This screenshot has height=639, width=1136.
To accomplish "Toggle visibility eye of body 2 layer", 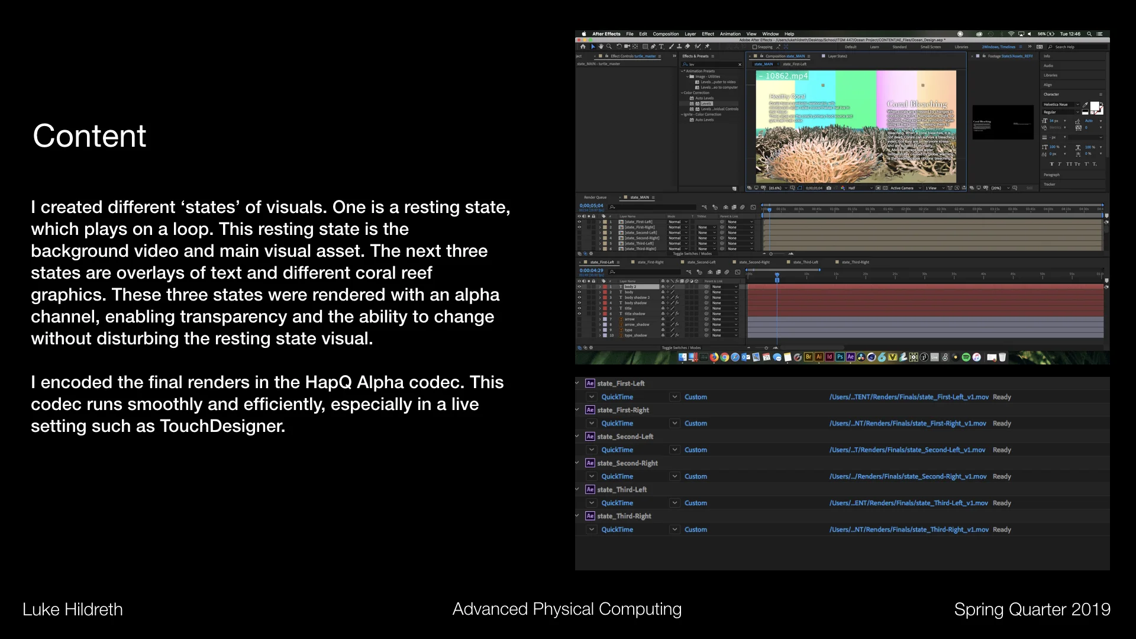I will 579,287.
